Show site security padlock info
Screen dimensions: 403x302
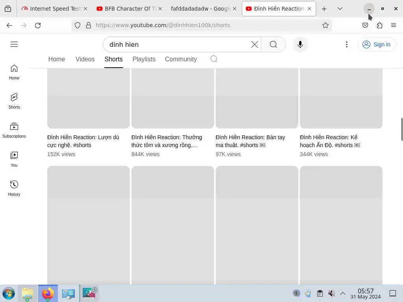[89, 25]
